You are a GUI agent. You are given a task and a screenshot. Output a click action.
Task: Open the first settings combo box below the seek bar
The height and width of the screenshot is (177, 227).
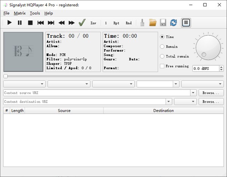tap(24, 84)
